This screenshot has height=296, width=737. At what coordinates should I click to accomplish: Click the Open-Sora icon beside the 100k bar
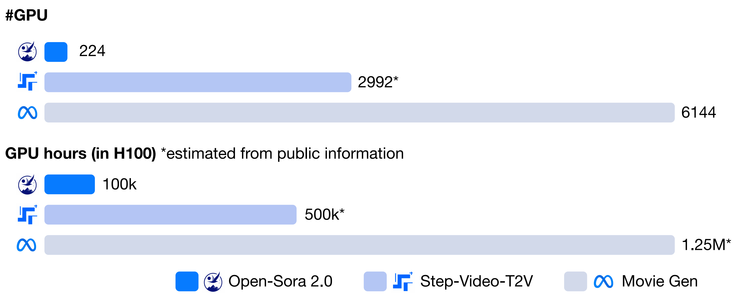tap(28, 185)
